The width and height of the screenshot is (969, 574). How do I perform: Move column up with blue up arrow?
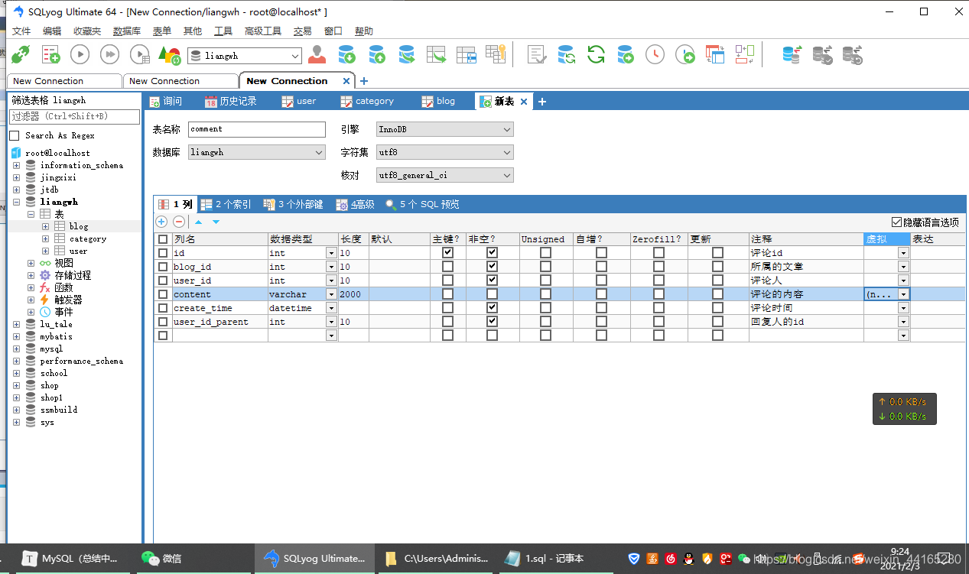coord(198,222)
